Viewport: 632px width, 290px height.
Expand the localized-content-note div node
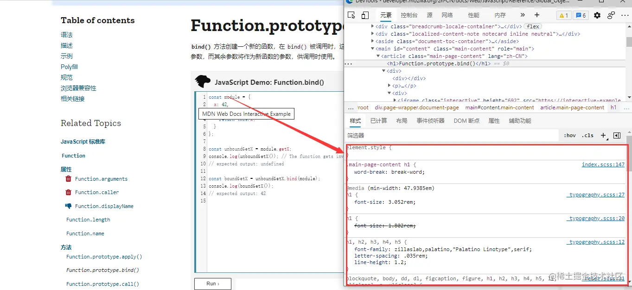(372, 34)
